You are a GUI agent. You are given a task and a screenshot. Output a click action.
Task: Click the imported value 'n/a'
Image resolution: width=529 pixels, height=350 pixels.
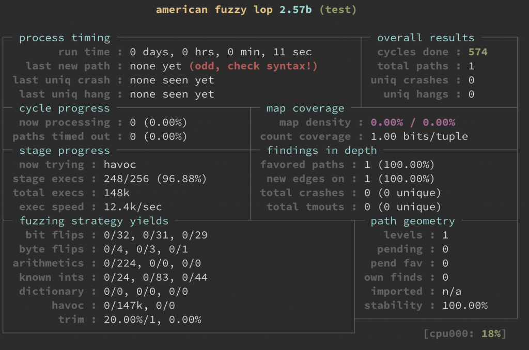point(452,292)
